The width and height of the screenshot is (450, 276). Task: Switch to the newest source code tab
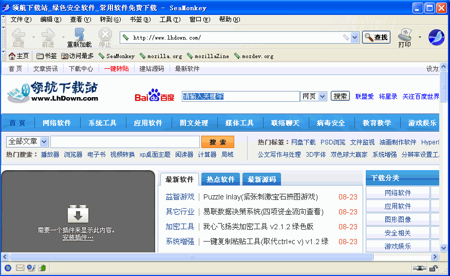click(261, 179)
